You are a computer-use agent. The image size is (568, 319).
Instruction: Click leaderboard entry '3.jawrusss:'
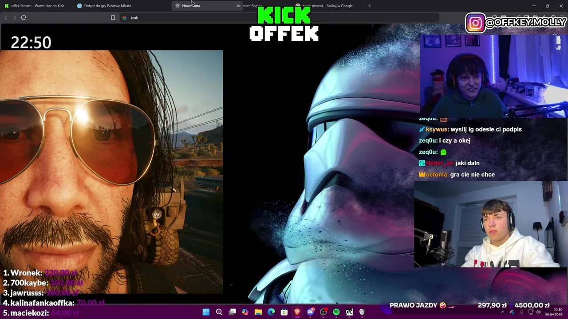(23, 293)
